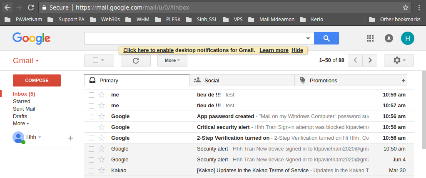This screenshot has width=426, height=178.
Task: Check the Jun 4 Security alert email
Action: (x=91, y=160)
